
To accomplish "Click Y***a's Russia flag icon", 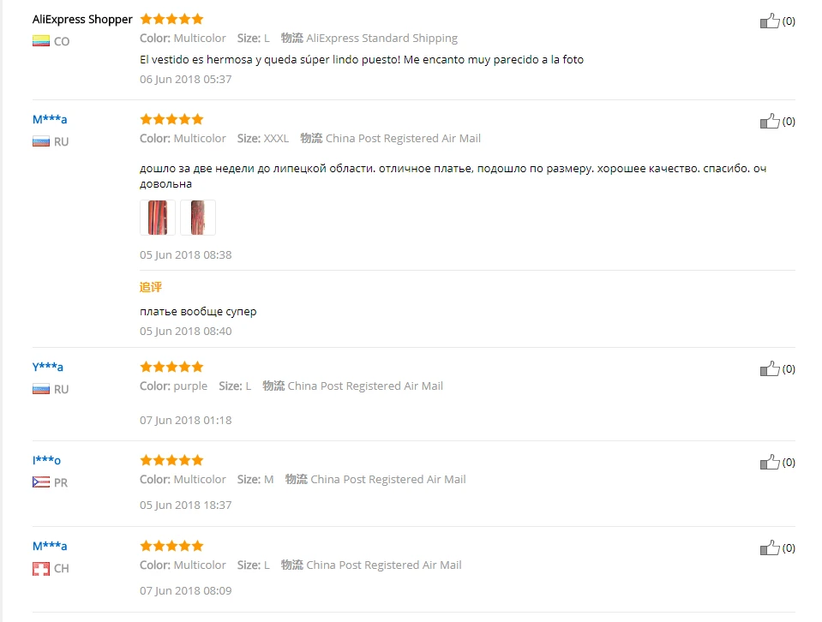I will (x=41, y=389).
